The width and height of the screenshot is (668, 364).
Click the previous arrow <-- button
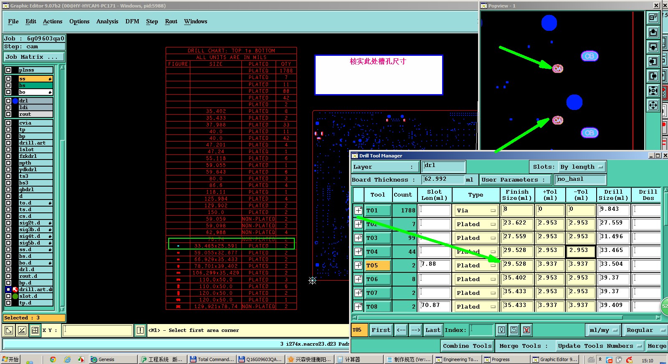401,330
